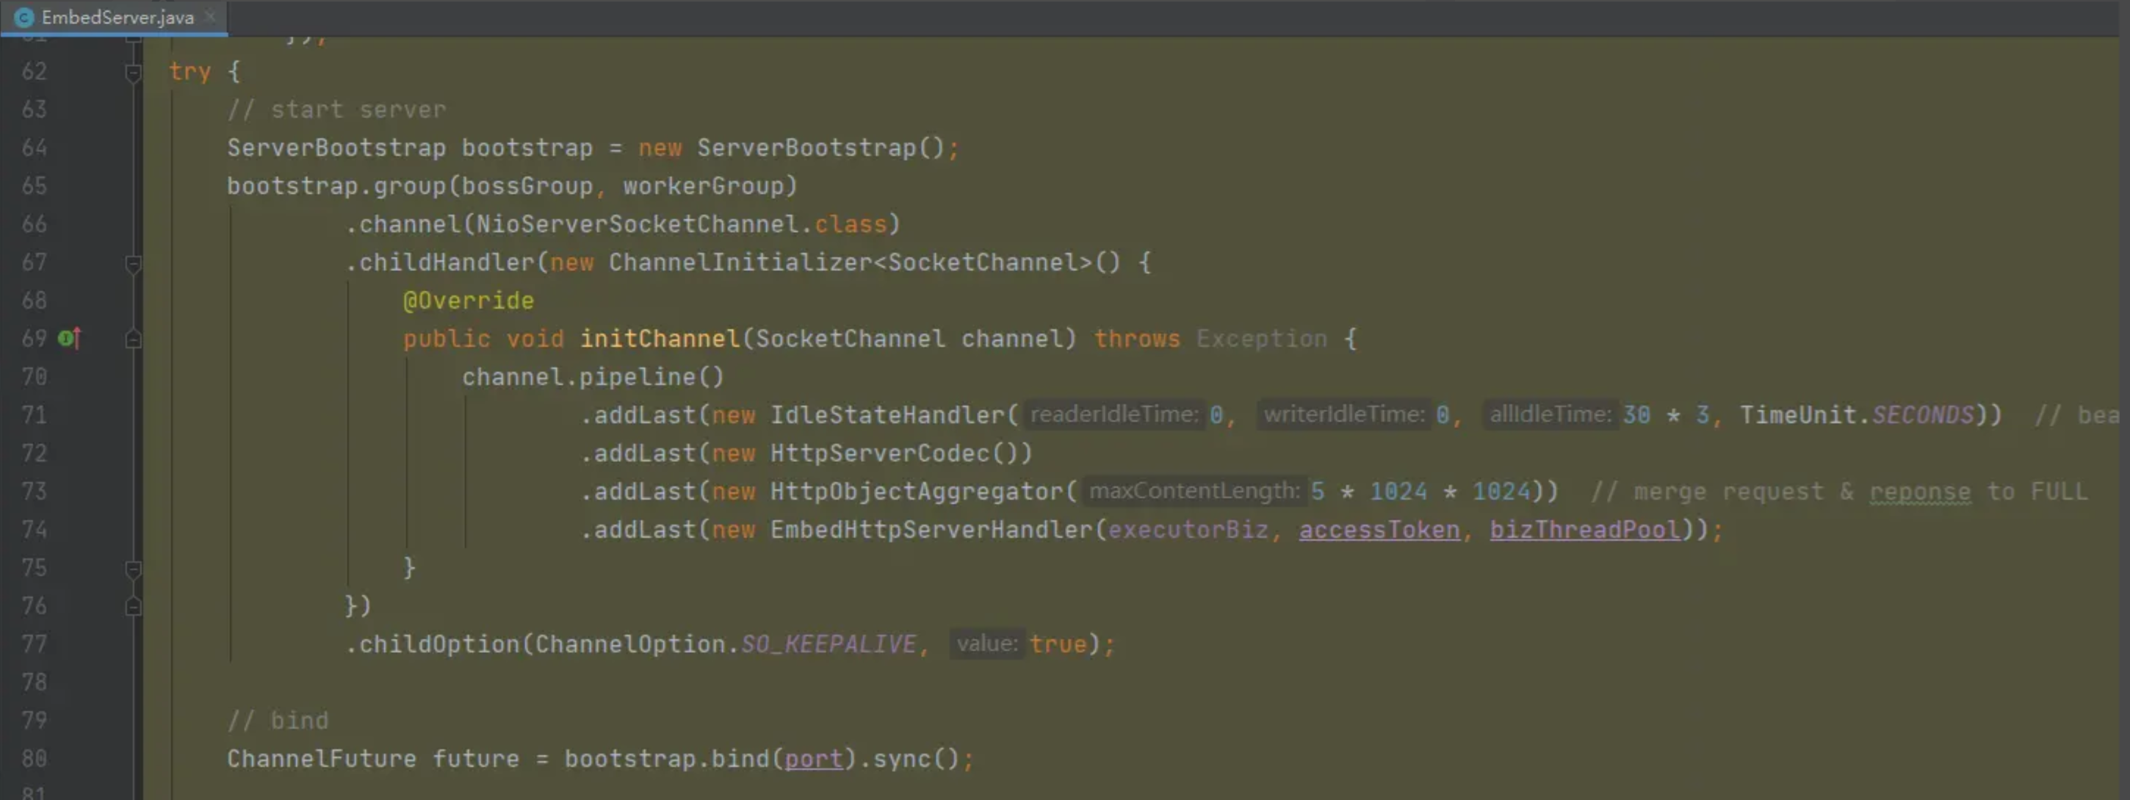
Task: Click the bootstrap variable name on line 64
Action: pyautogui.click(x=527, y=148)
